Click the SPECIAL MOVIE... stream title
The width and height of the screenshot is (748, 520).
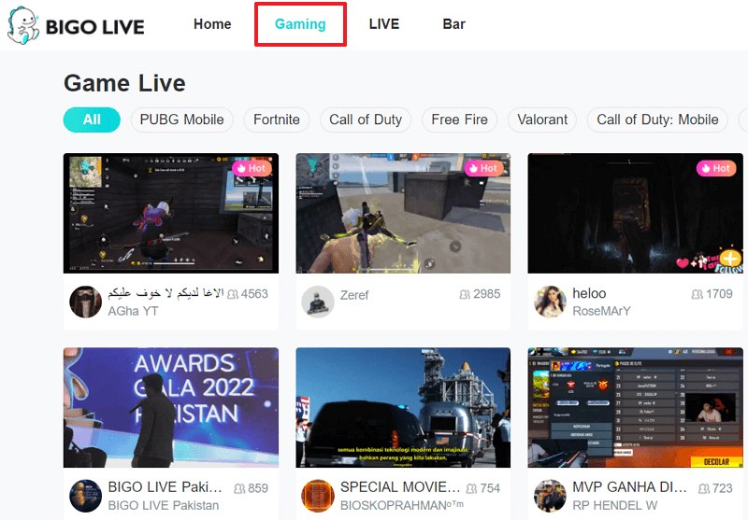coord(400,487)
